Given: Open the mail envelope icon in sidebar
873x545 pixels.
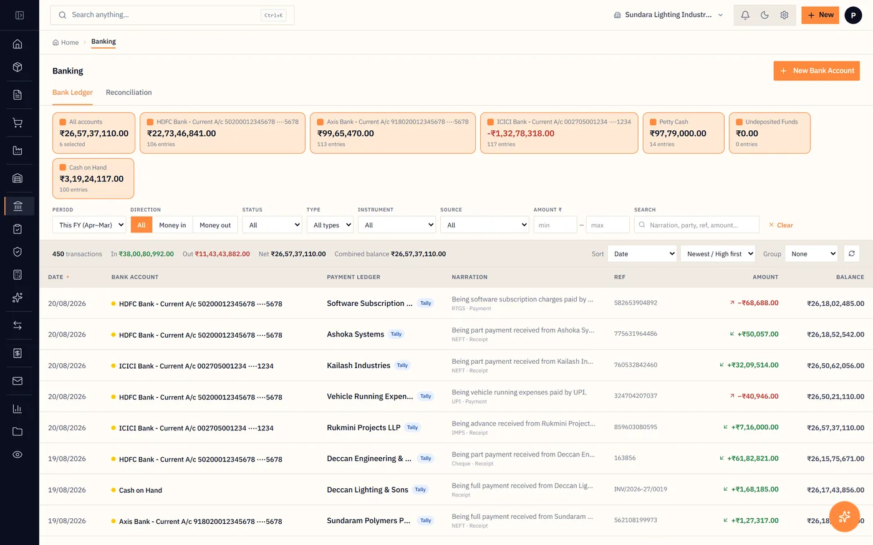Looking at the screenshot, I should coord(17,381).
